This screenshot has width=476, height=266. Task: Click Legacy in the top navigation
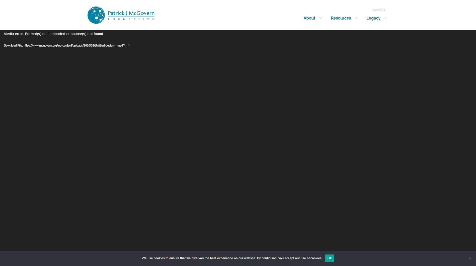point(373,18)
